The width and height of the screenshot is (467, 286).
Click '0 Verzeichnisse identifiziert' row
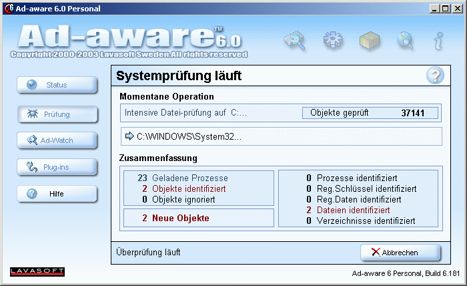point(361,221)
